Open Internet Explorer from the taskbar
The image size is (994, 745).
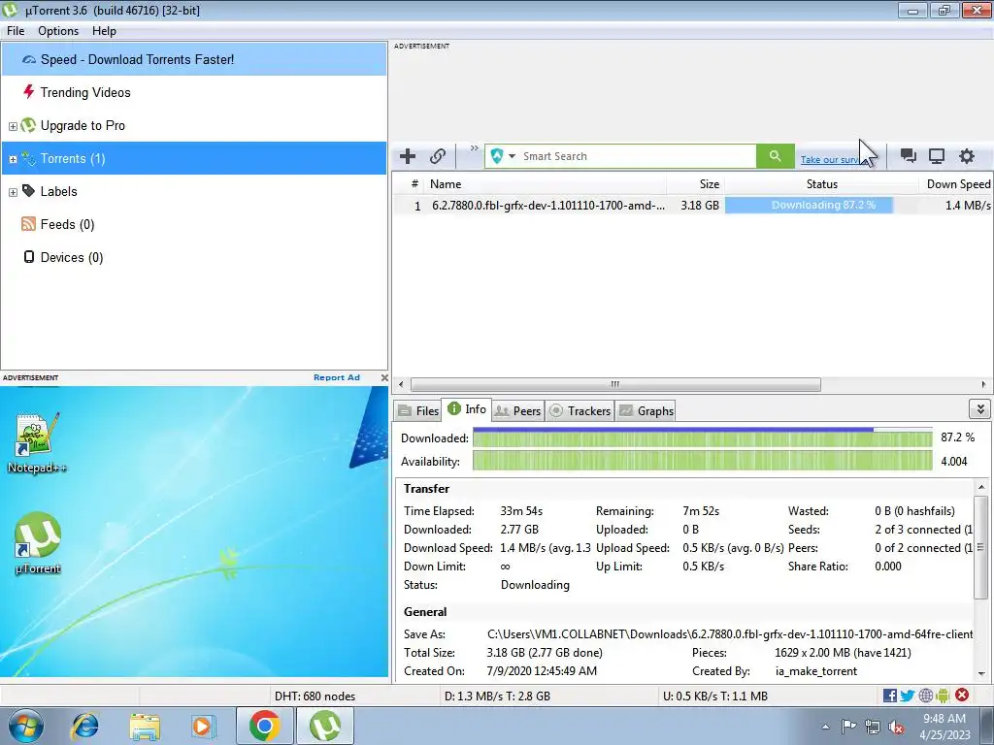85,726
